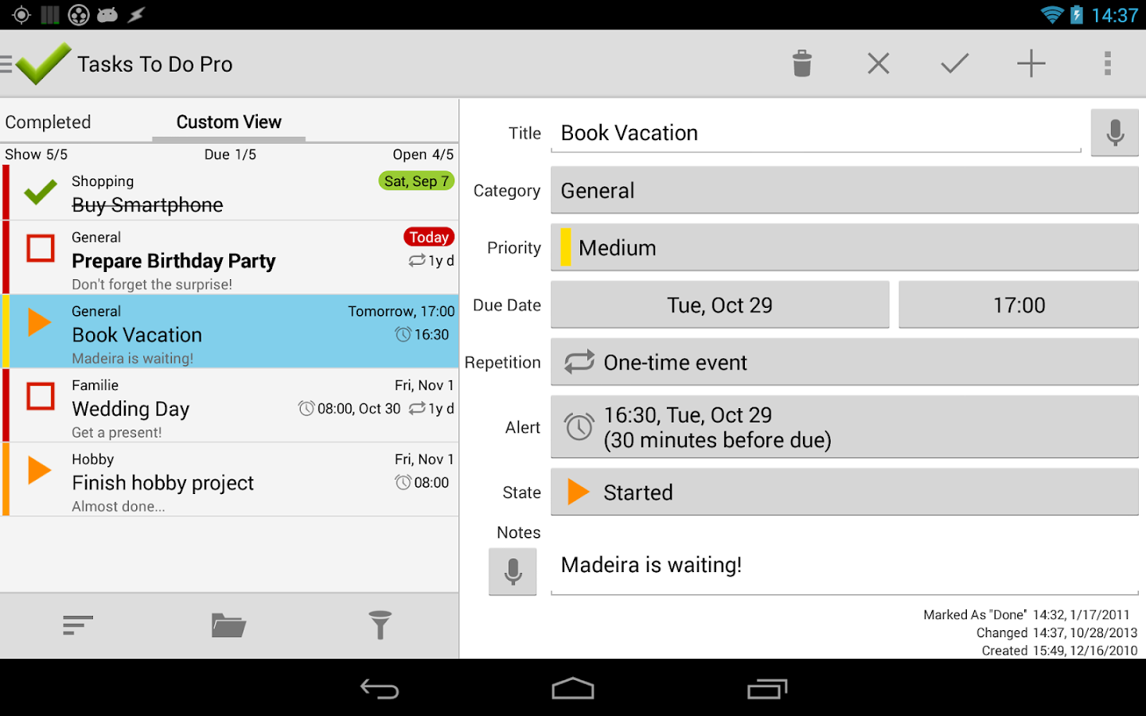Change due date Tue, Oct 29
The image size is (1146, 716).
719,305
